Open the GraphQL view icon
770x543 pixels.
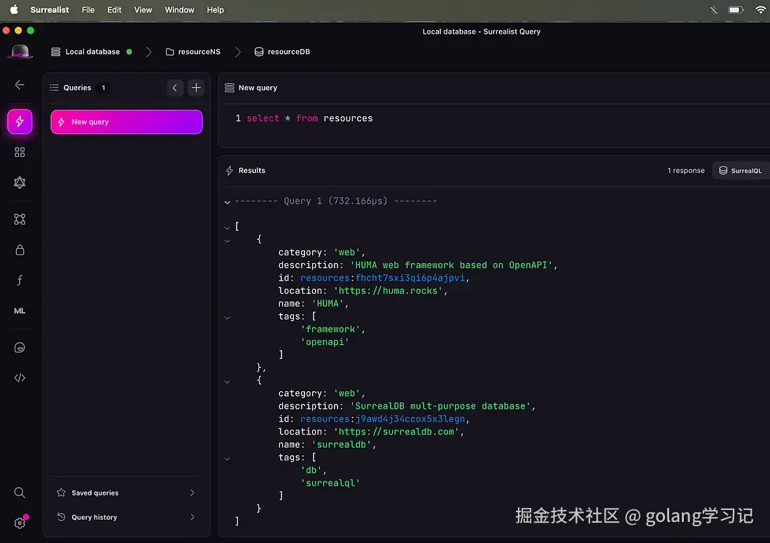(20, 183)
